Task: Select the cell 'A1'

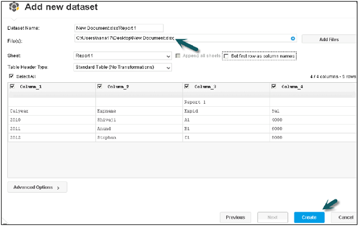Action: coord(226,120)
